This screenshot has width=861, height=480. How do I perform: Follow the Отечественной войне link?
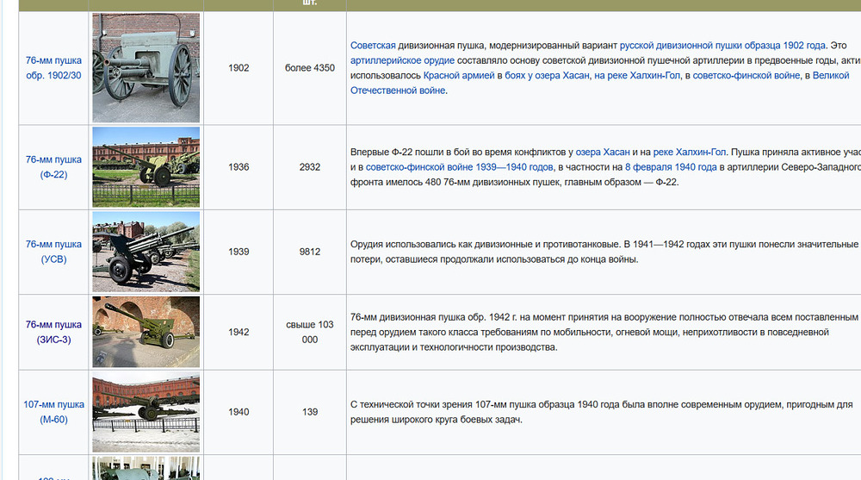tap(398, 90)
